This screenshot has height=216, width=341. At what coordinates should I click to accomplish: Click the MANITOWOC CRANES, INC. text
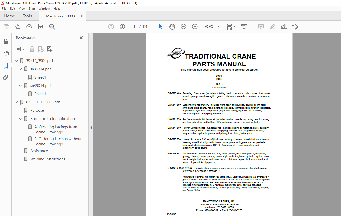coord(219,202)
